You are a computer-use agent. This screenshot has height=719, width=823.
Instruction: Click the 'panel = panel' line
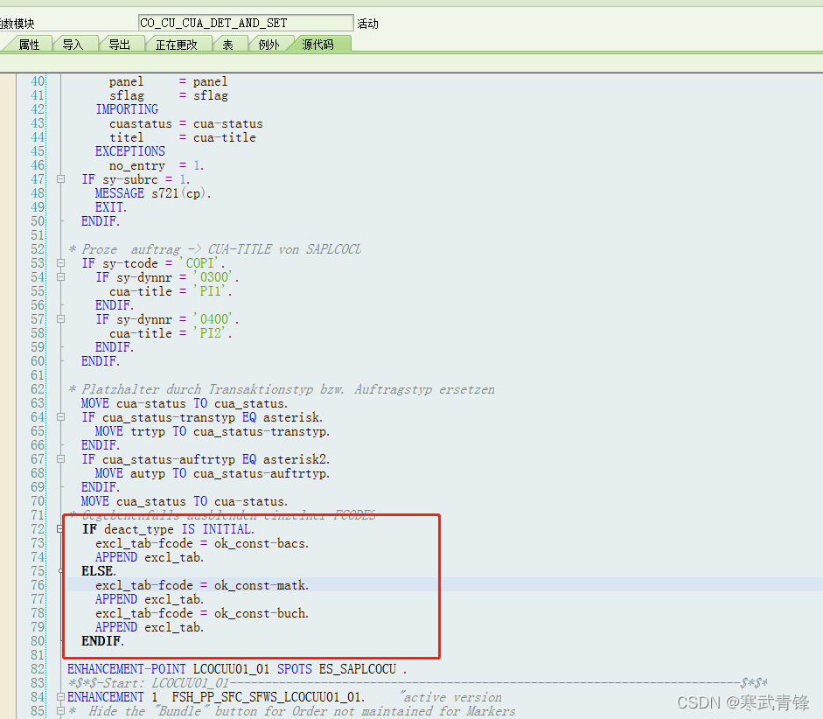click(169, 81)
